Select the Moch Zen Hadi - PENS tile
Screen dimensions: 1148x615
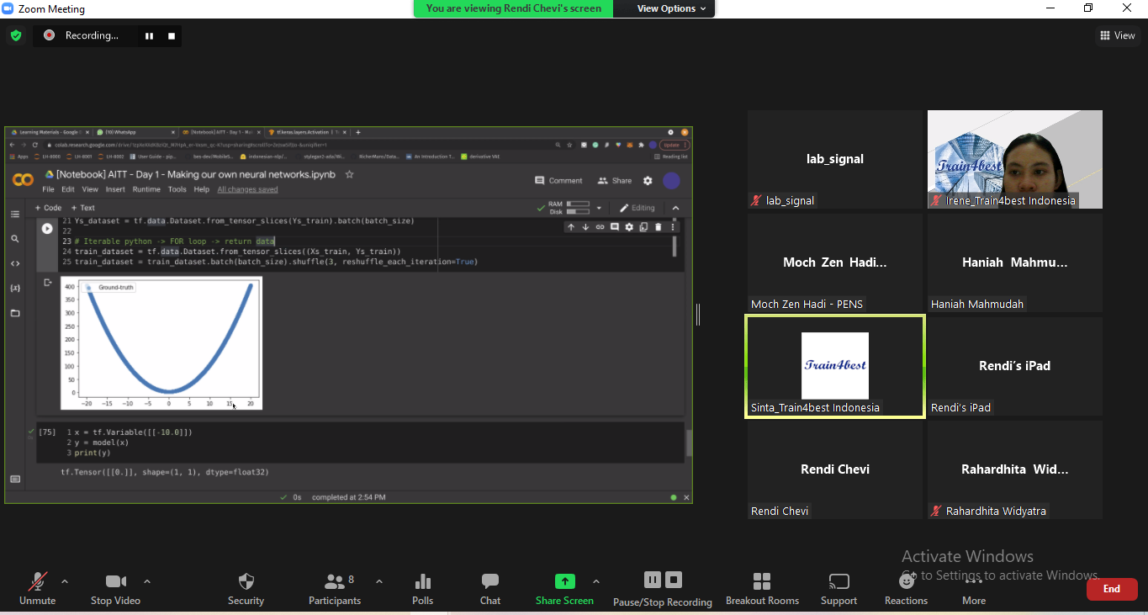click(x=835, y=262)
